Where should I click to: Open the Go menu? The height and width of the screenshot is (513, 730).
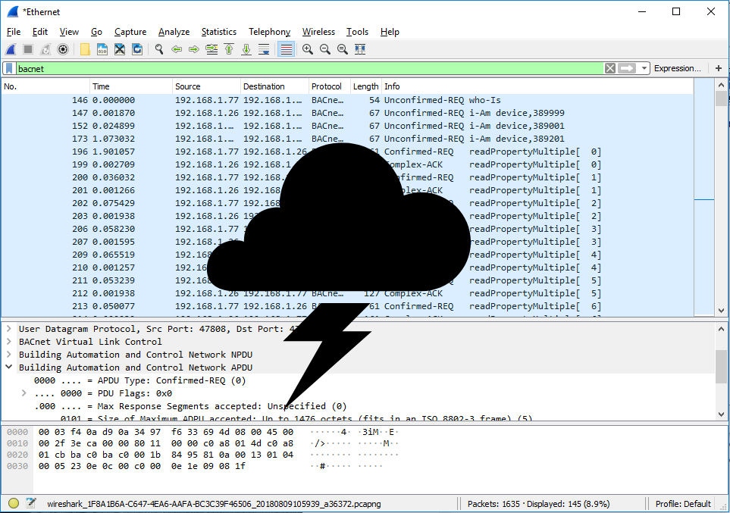click(96, 32)
